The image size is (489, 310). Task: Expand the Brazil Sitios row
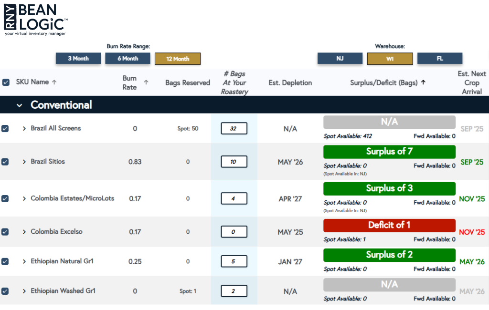(x=23, y=162)
